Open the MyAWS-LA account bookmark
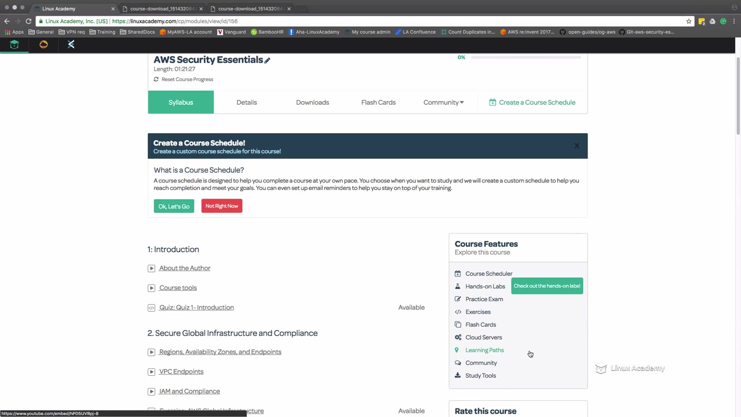741x417 pixels. [x=186, y=32]
